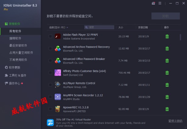
Task: Click ALLPlayer Remote Control app icon
Action: pyautogui.click(x=58, y=85)
